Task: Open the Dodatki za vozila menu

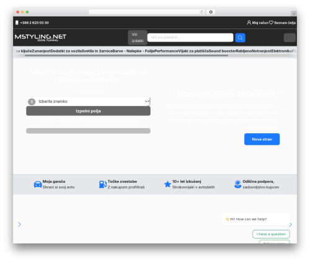Action: point(66,51)
